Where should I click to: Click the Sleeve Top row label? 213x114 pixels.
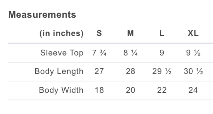pyautogui.click(x=62, y=53)
